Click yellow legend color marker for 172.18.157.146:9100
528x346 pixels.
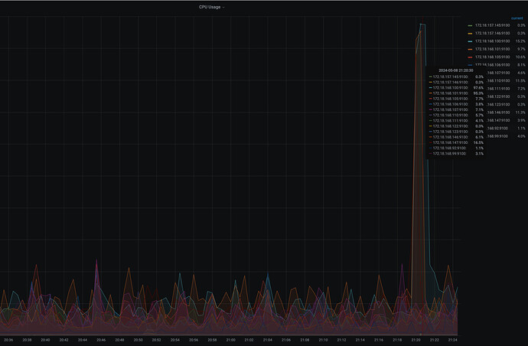tap(470, 34)
